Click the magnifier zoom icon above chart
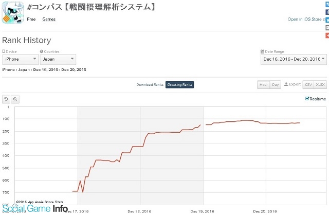This screenshot has height=215, width=329. 15,99
